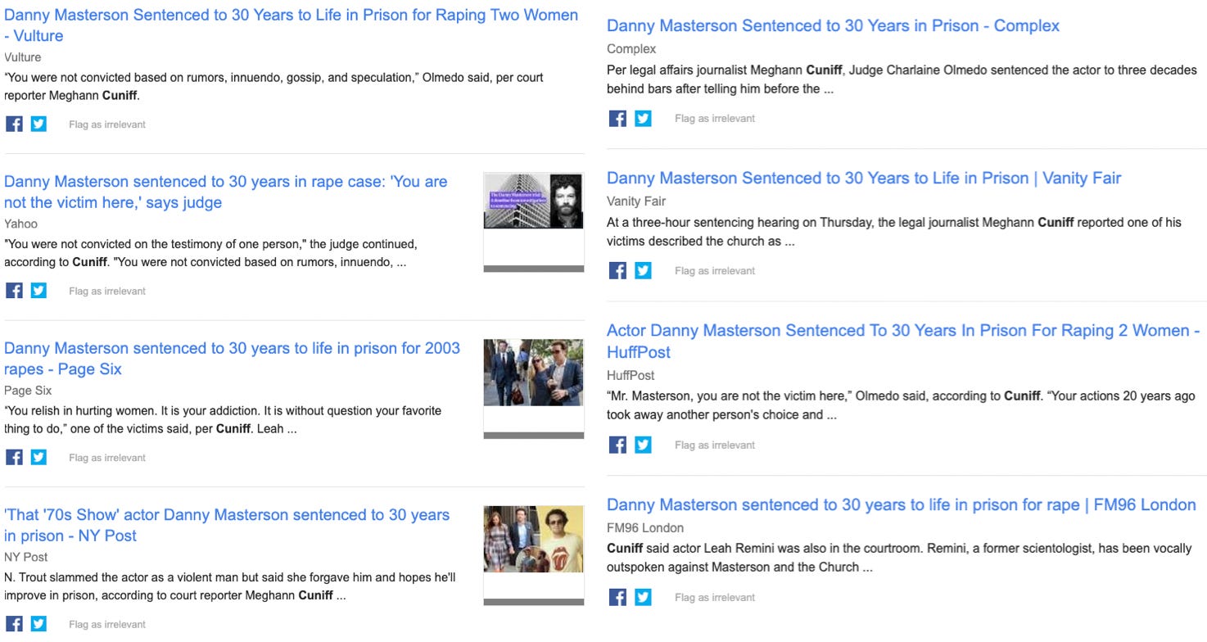1207x642 pixels.
Task: Share the FM96 London article on Twitter
Action: pyautogui.click(x=643, y=597)
